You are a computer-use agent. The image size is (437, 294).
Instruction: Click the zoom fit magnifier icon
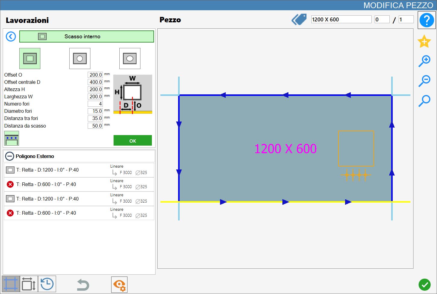point(424,101)
